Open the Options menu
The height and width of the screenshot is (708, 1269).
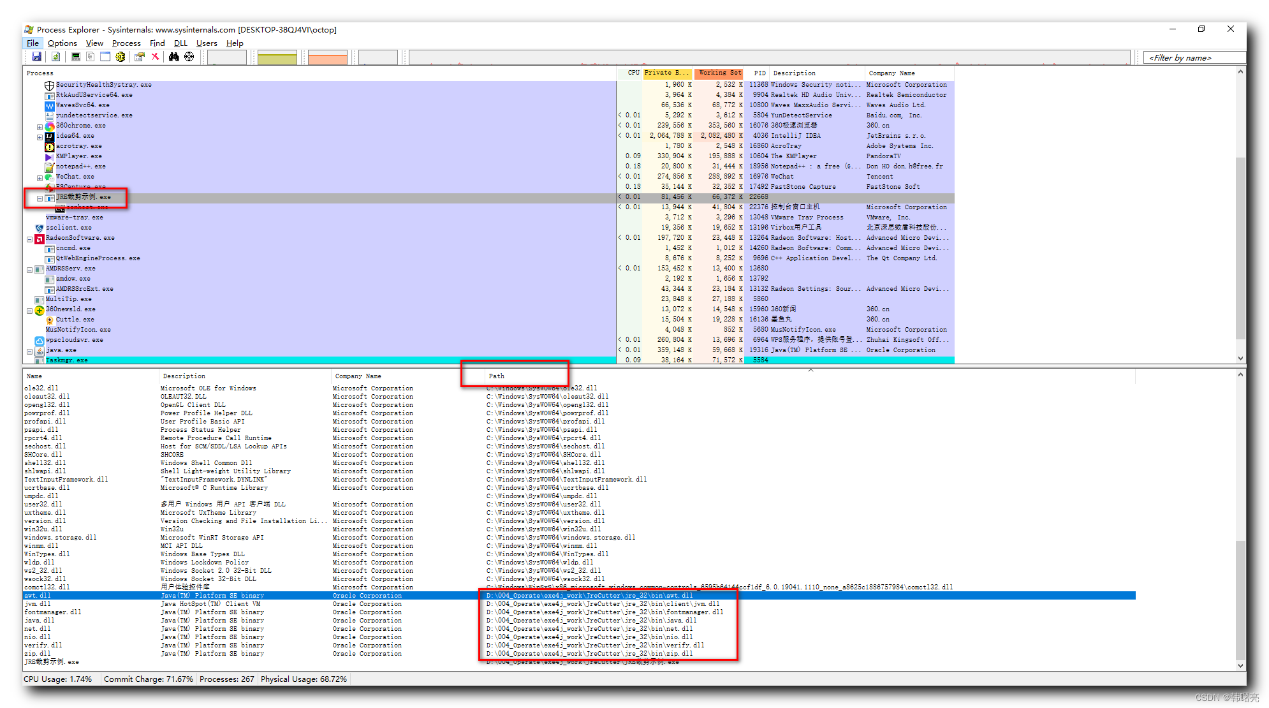62,43
